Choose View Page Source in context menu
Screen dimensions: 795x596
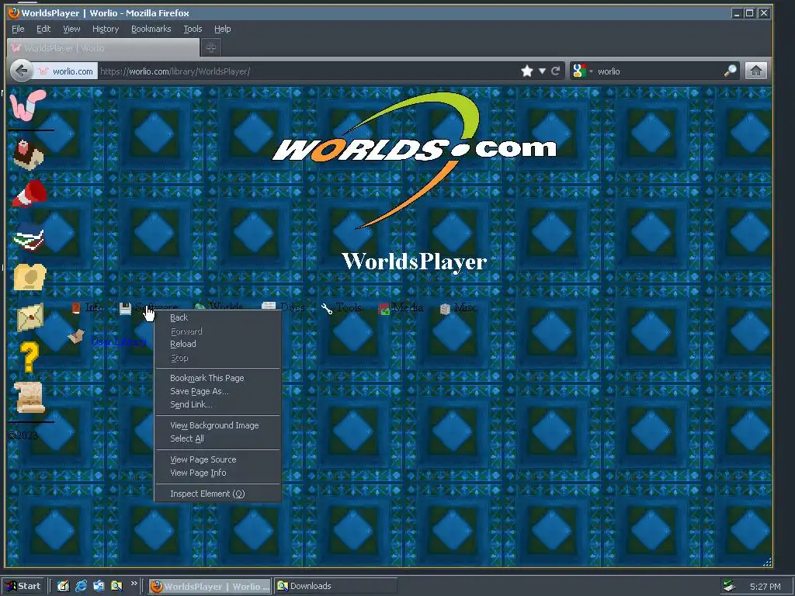click(217, 459)
